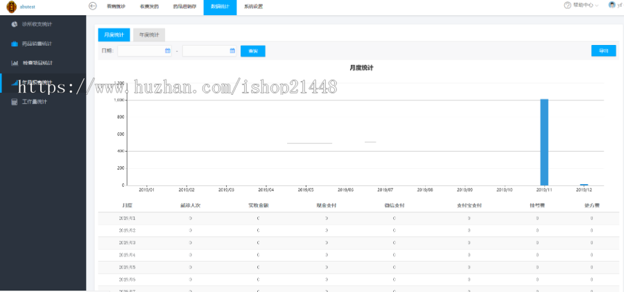
Task: Switch to the 年度统计 tab
Action: [149, 35]
